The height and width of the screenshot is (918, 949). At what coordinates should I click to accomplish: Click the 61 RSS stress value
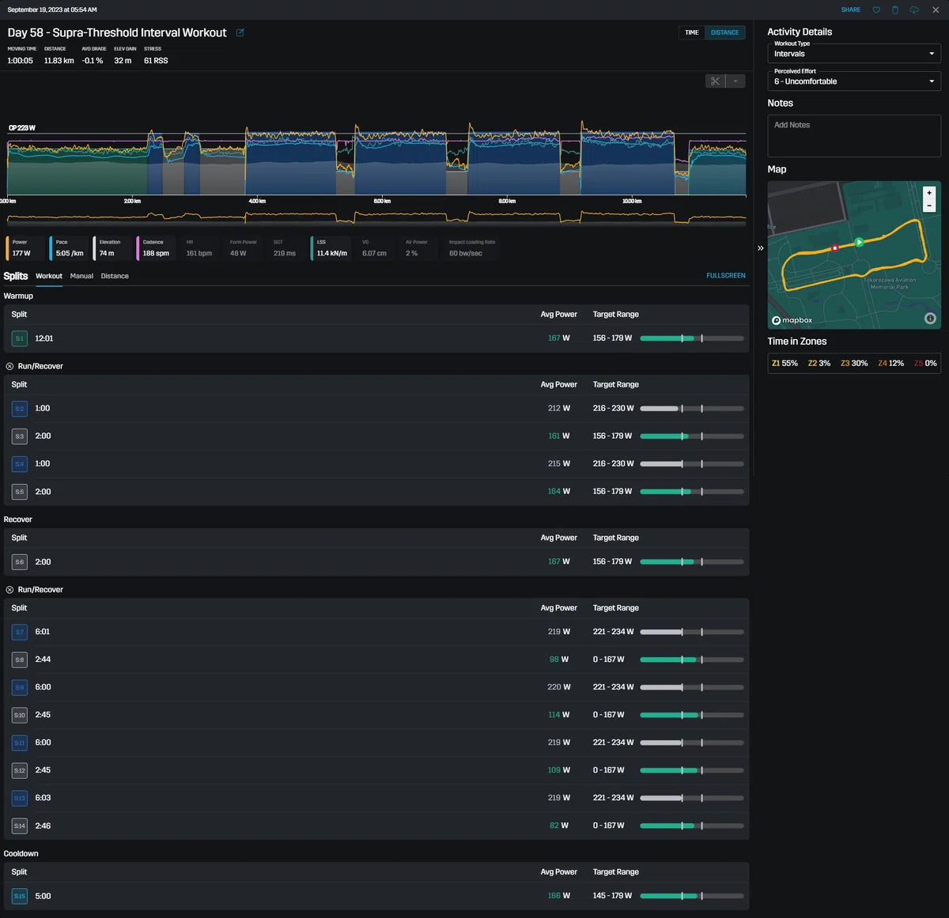click(x=156, y=60)
